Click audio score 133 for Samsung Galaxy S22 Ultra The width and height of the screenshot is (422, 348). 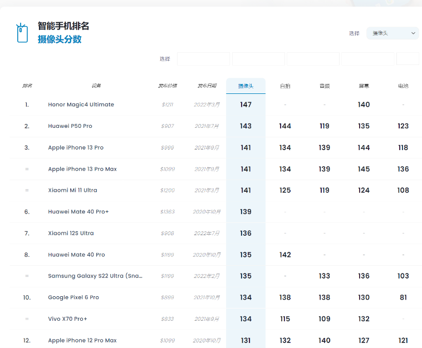click(x=325, y=276)
